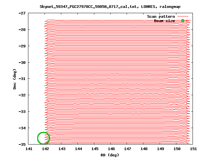Click the 'Dec (deg)' axis label
This screenshot has height=158, width=211.
(15, 79)
